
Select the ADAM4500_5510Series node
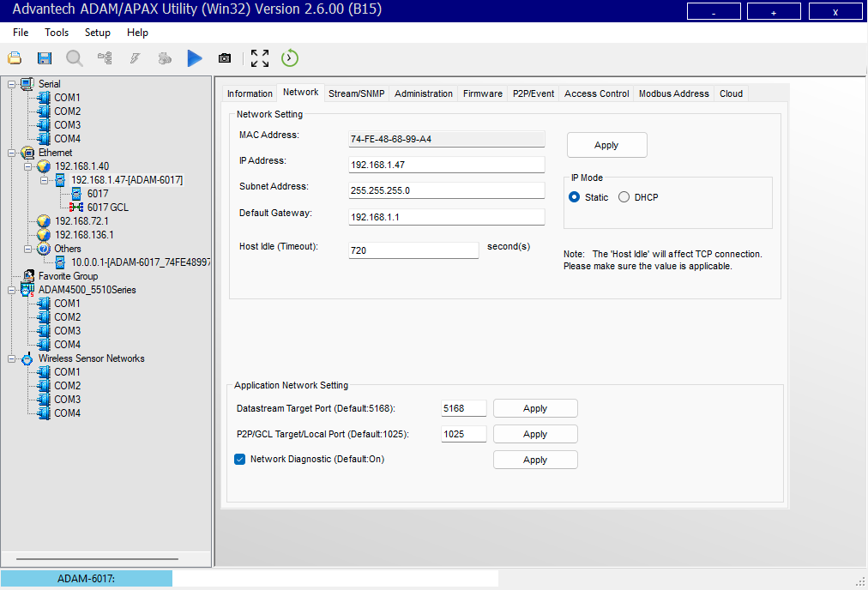87,290
